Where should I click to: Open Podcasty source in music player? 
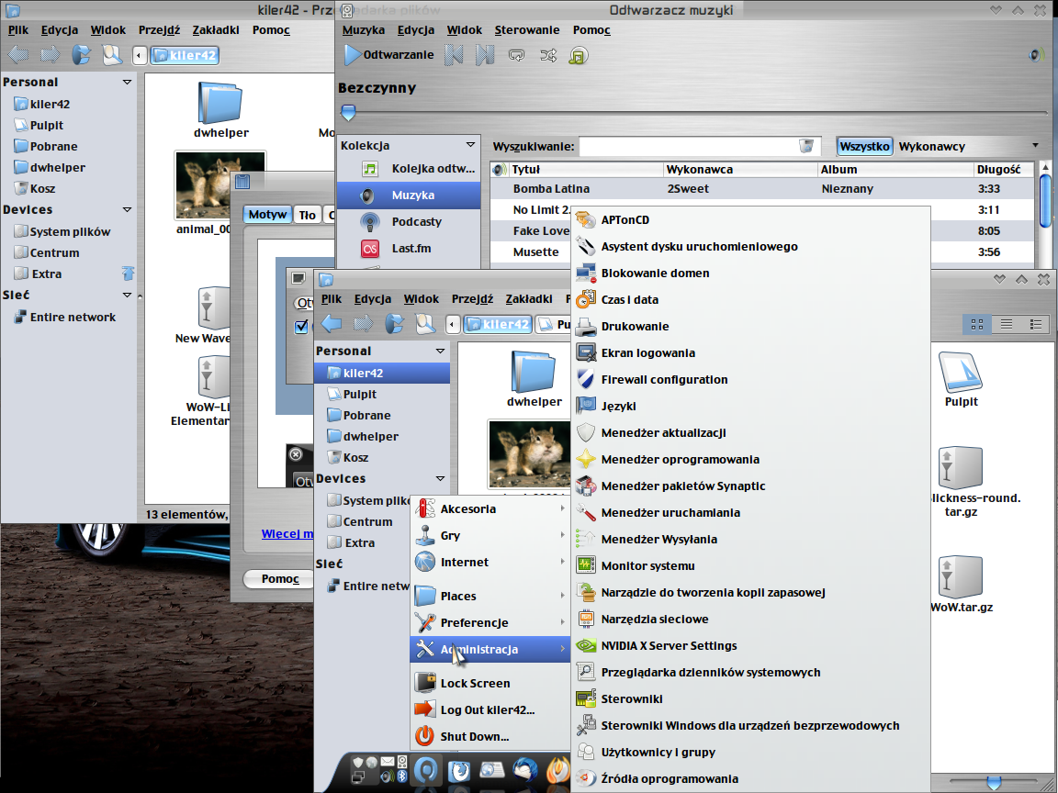[x=408, y=222]
